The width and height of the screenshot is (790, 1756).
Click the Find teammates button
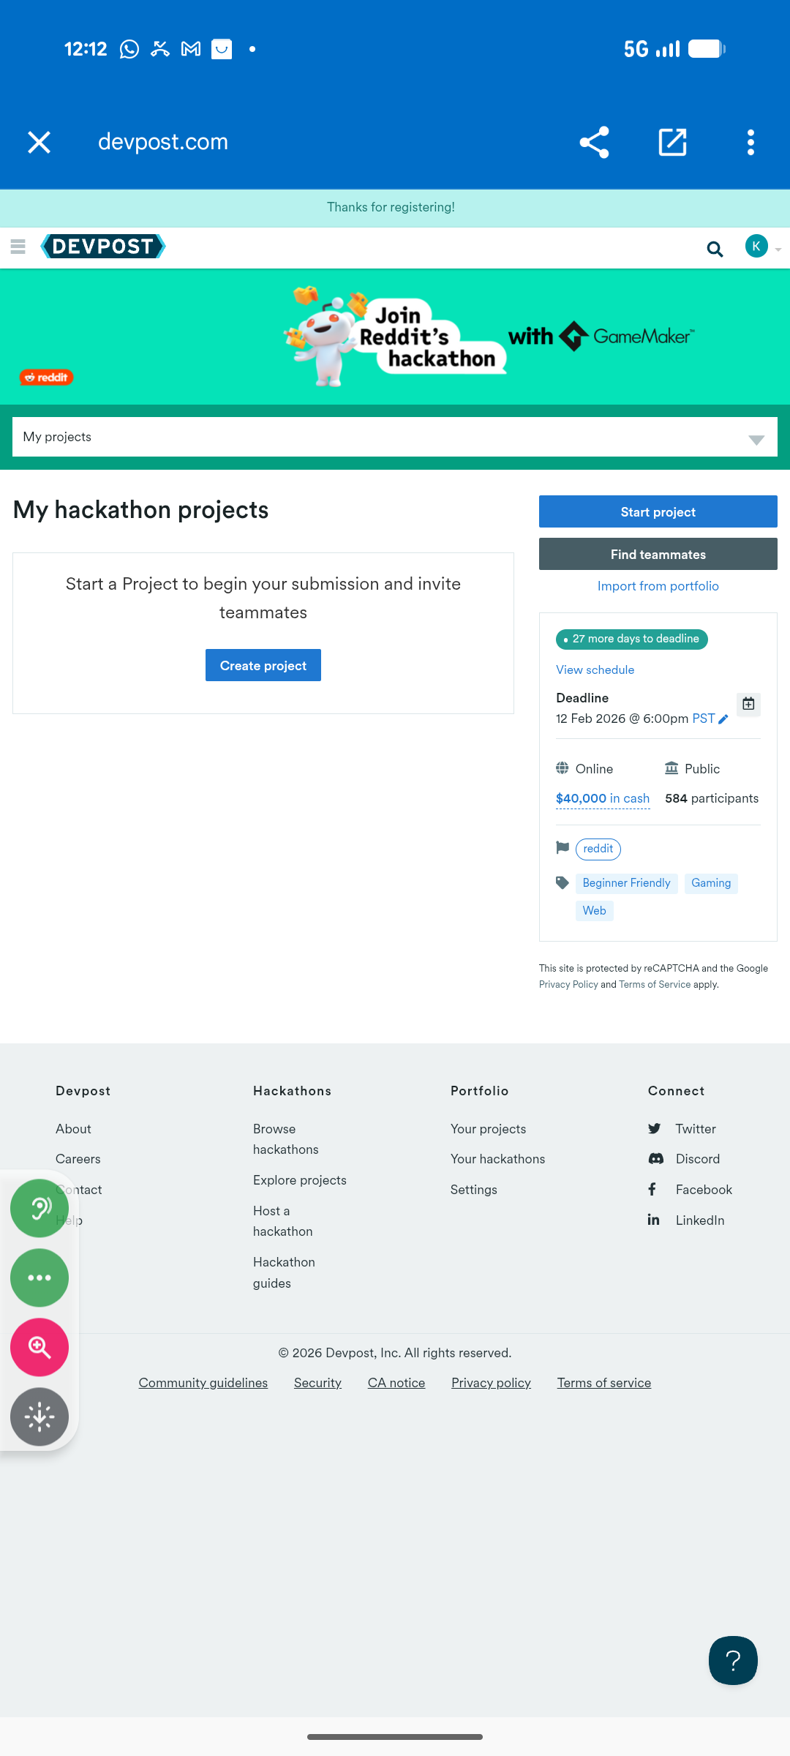coord(658,554)
